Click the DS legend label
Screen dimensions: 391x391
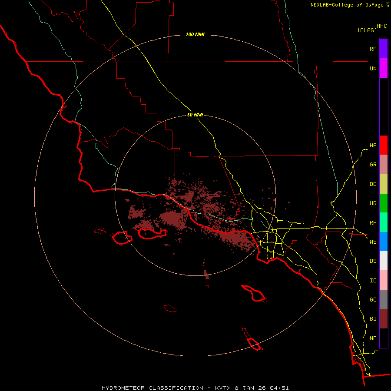373,261
